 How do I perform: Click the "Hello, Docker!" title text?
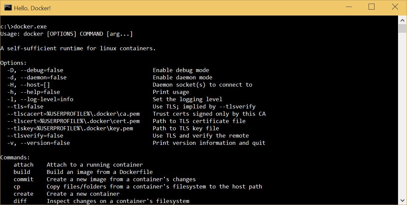tap(32, 8)
